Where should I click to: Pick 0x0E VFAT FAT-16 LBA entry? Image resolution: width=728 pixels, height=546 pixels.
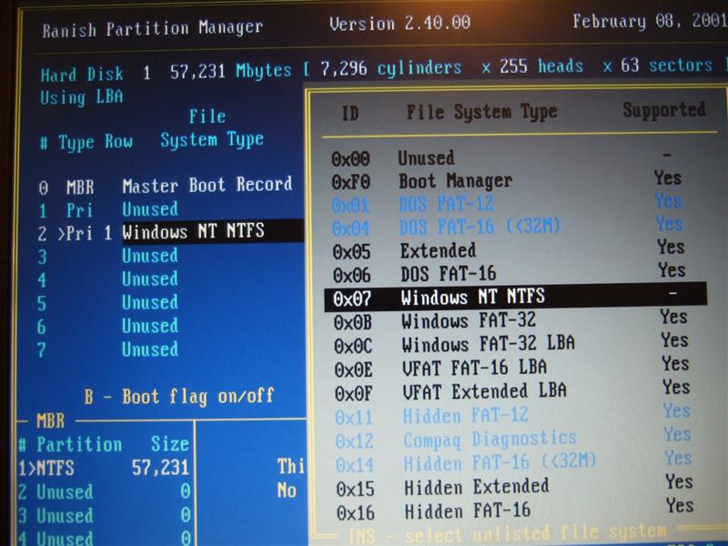511,368
